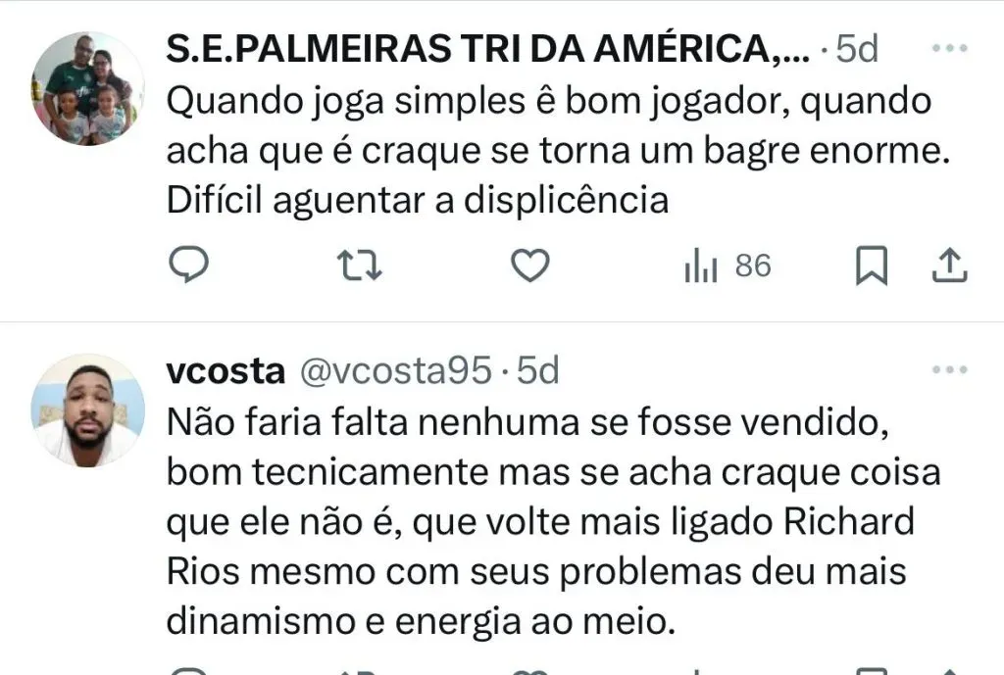1004x675 pixels.
Task: Like the tweet about bagre enorme
Action: [x=530, y=265]
